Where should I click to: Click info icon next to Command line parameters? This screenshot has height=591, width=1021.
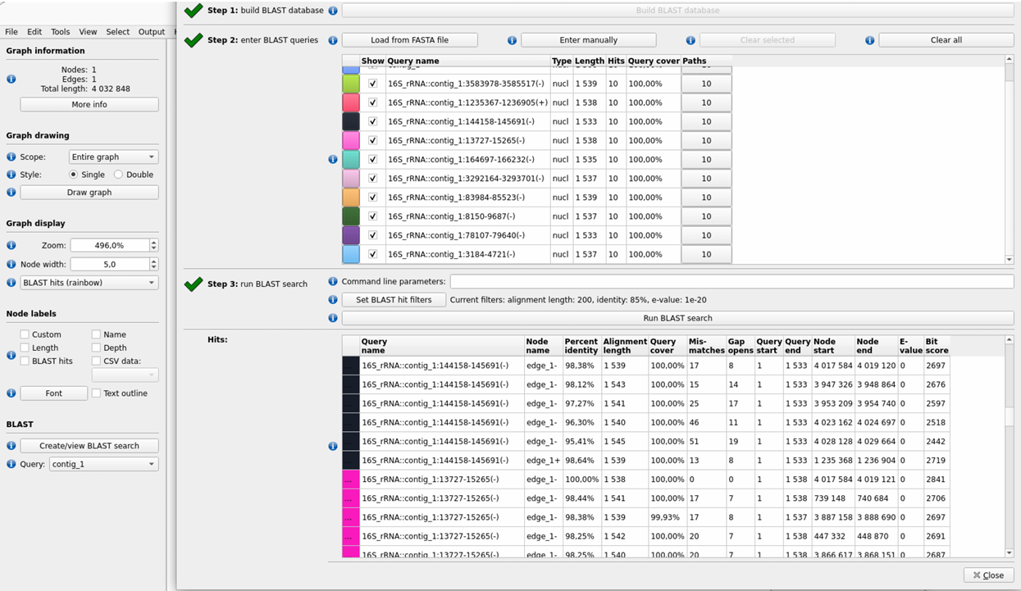click(x=333, y=281)
